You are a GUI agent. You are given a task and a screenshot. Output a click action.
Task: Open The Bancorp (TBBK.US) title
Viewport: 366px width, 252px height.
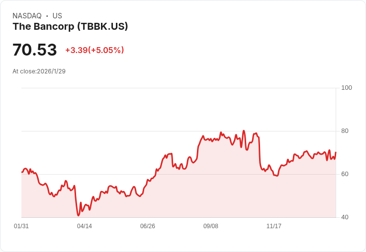tap(70, 27)
